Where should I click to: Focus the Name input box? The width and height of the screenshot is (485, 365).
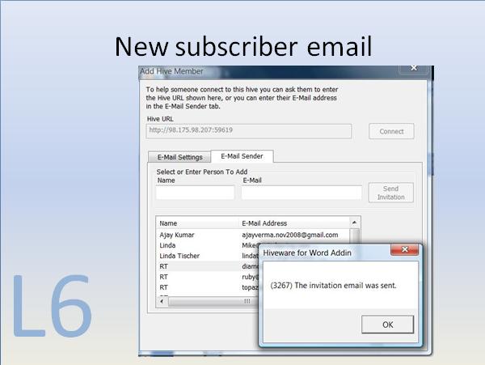pos(195,193)
